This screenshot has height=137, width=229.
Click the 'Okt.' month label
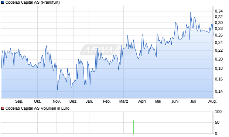pyautogui.click(x=37, y=101)
